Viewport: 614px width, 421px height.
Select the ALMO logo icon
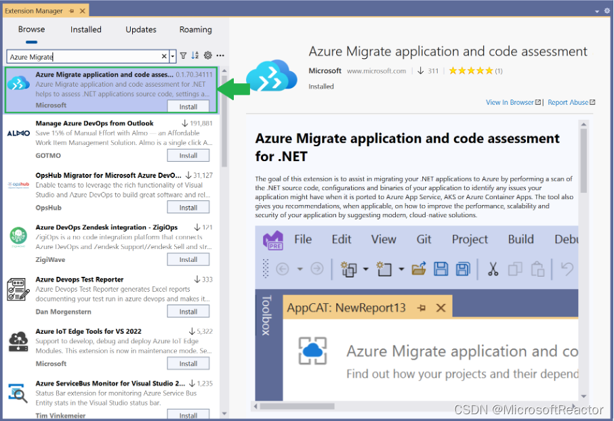(18, 133)
